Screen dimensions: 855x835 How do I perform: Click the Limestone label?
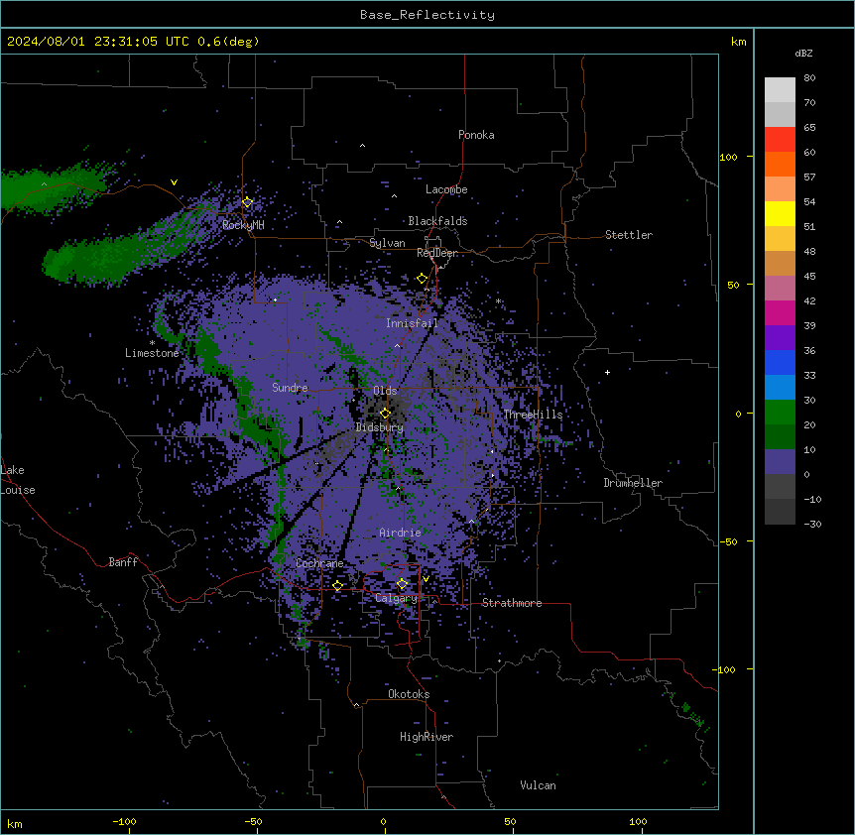pyautogui.click(x=152, y=353)
